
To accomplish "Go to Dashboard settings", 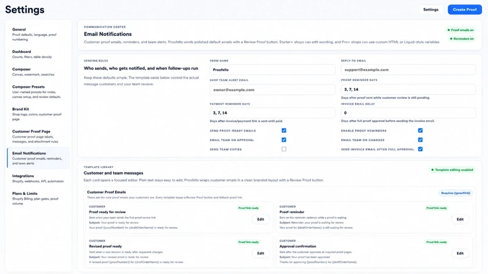I will pos(38,54).
